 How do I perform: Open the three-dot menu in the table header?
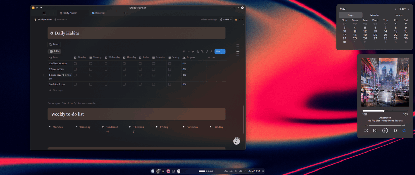click(x=213, y=57)
